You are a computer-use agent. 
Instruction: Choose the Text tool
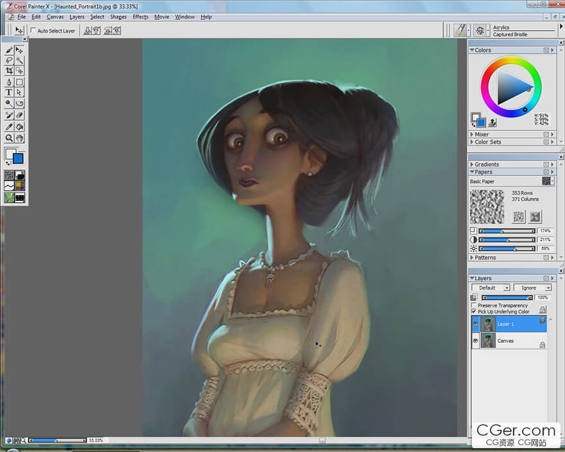tap(9, 92)
